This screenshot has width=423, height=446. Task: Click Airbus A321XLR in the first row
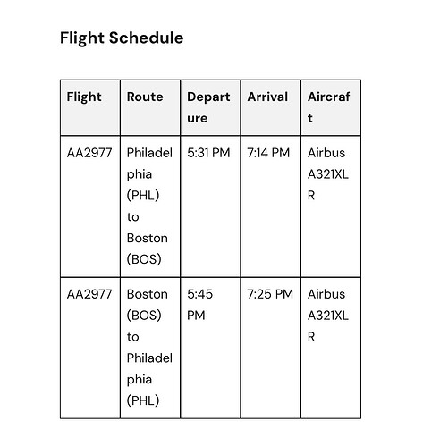click(328, 174)
